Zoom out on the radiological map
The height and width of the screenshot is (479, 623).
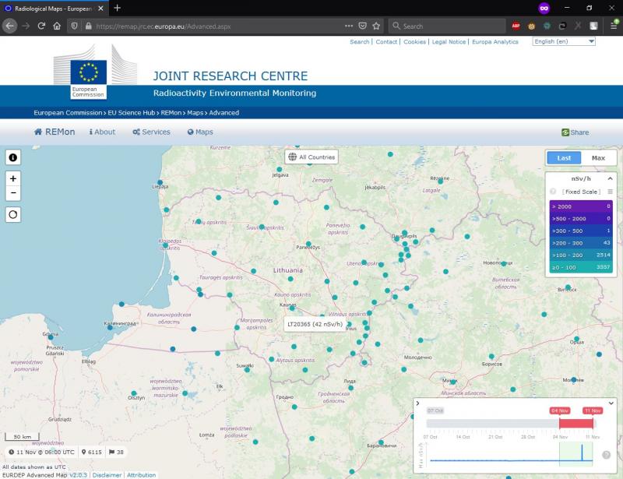12,193
